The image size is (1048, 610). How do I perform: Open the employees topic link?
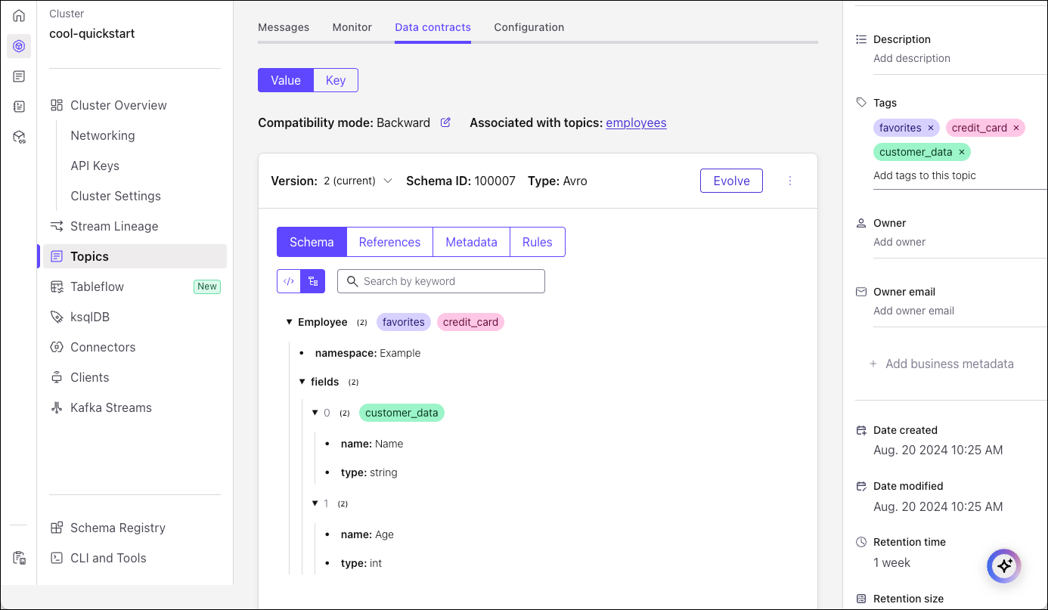click(636, 122)
